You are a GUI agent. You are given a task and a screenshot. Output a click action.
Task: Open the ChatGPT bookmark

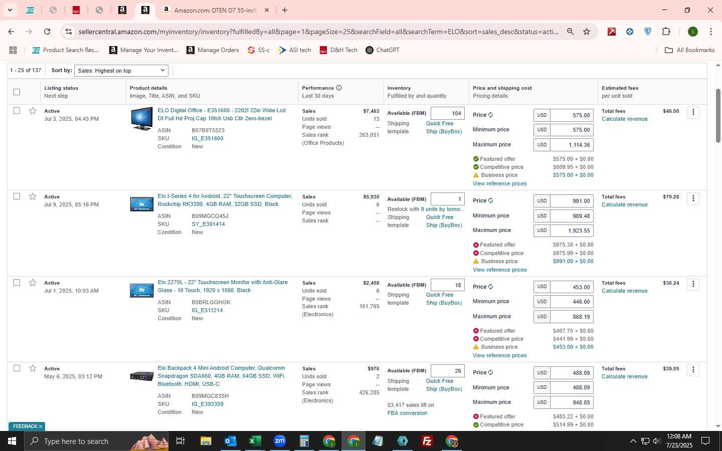383,50
